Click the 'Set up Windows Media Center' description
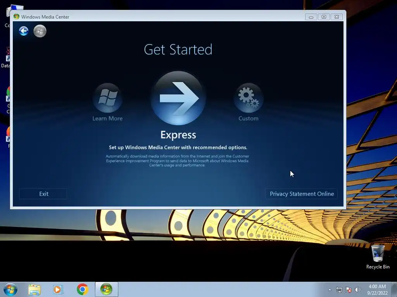 178,147
